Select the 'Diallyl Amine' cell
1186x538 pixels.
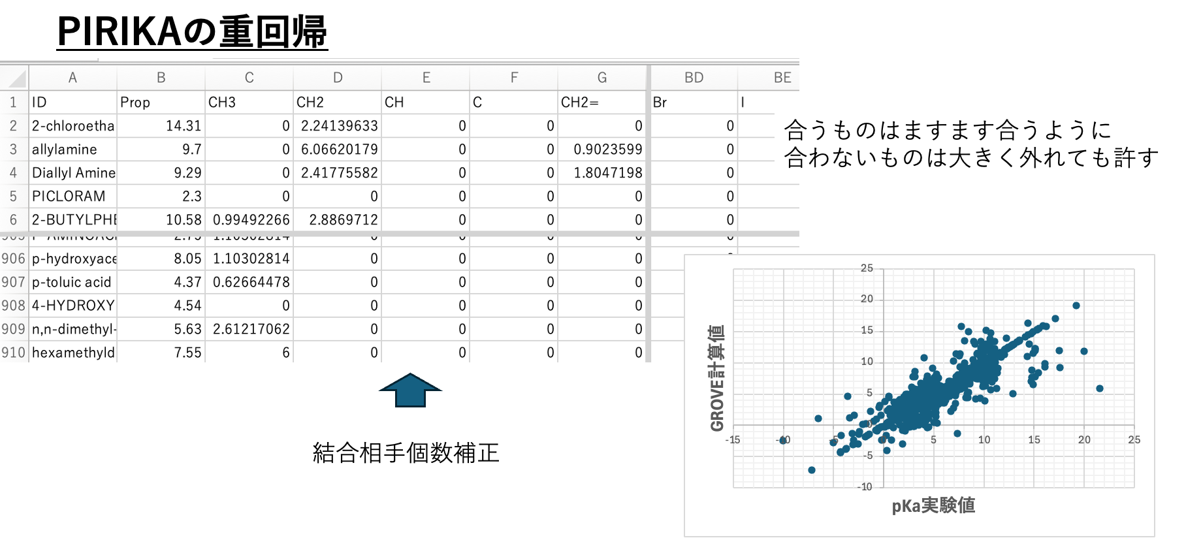72,172
